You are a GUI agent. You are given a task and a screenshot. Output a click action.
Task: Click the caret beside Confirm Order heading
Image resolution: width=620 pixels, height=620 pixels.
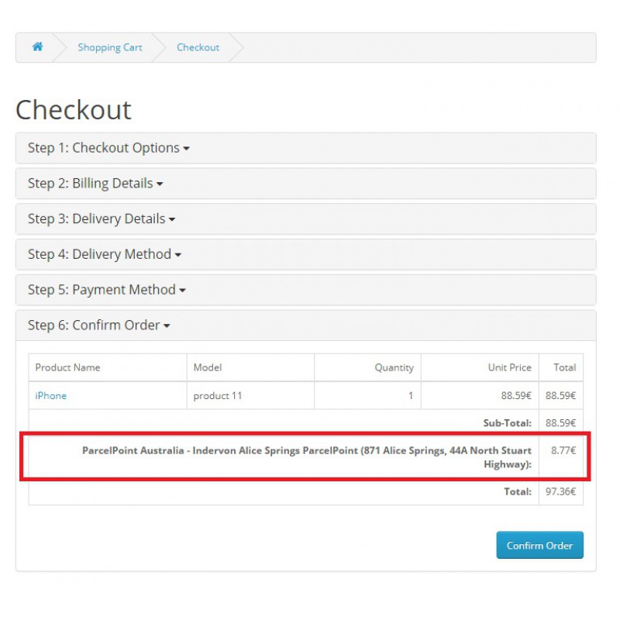(167, 326)
